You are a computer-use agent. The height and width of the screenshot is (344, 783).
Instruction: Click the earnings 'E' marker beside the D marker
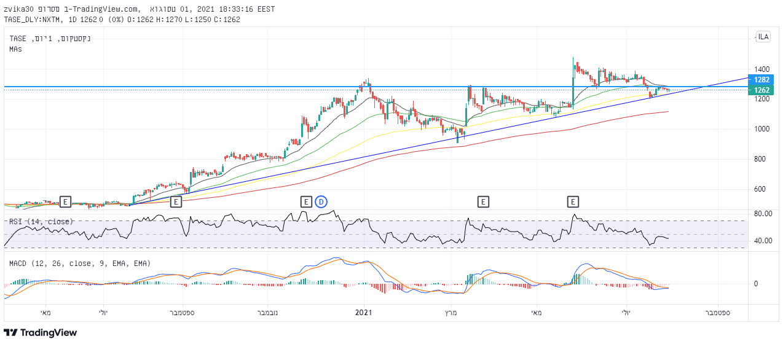pos(306,201)
